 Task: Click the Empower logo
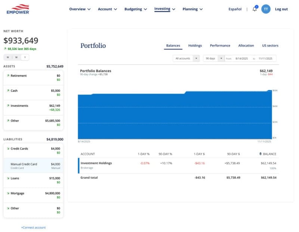18,8
